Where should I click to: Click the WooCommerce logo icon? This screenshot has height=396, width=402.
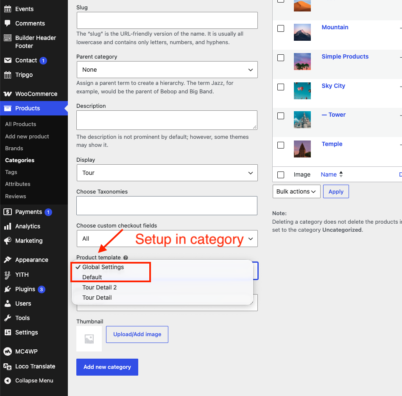point(8,94)
